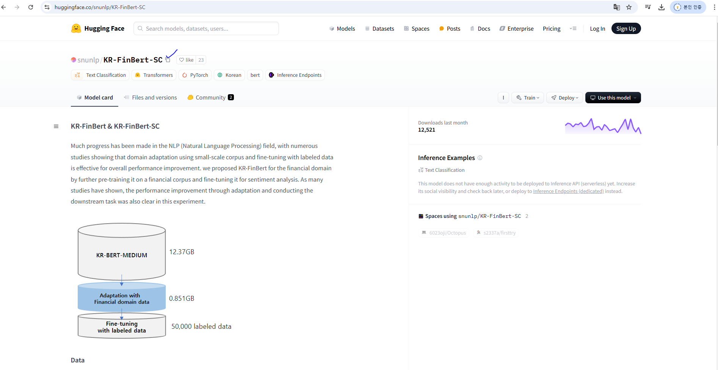The image size is (718, 370).
Task: Click the downloads trend chart
Action: 603,126
